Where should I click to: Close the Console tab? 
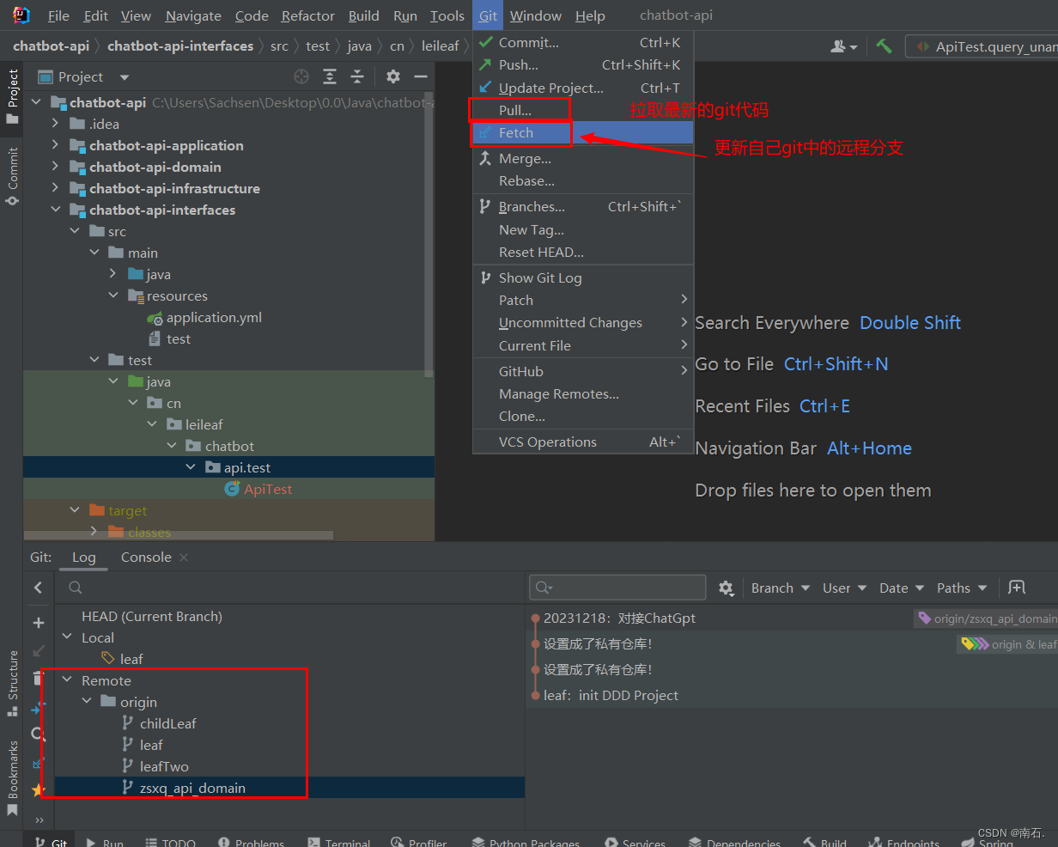184,558
